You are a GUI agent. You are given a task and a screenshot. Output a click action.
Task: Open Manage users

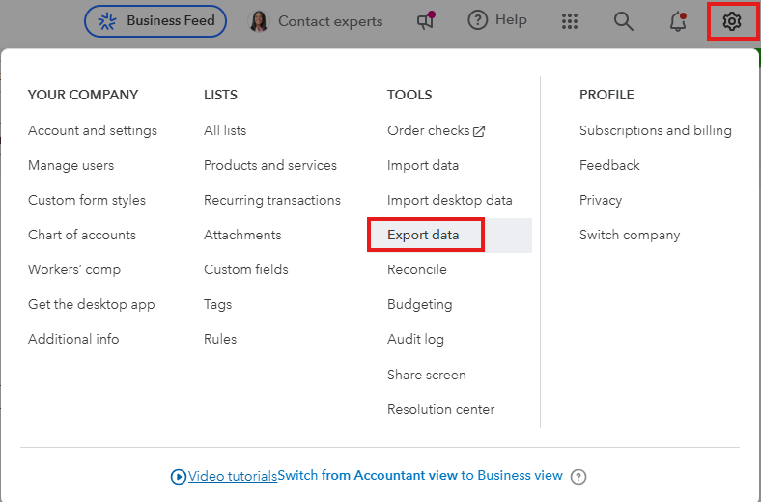click(x=71, y=165)
